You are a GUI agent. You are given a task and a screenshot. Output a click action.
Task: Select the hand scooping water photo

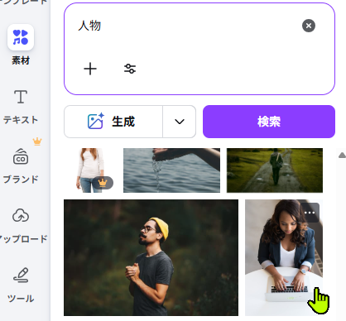click(x=171, y=170)
